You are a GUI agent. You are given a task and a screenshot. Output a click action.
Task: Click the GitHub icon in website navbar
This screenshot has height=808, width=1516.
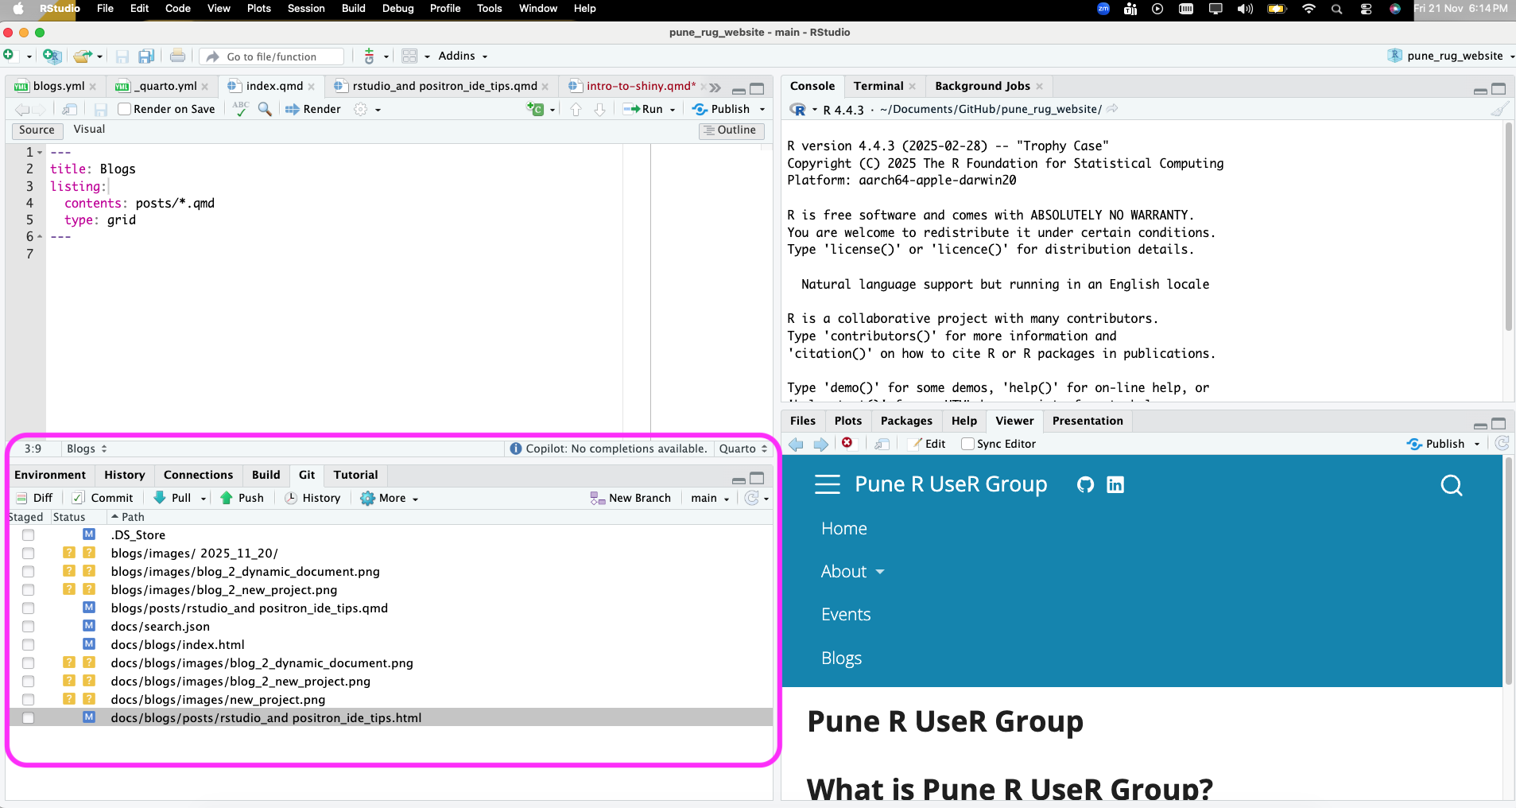coord(1085,485)
